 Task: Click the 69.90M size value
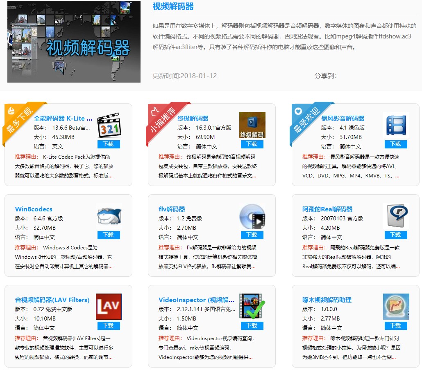click(205, 137)
